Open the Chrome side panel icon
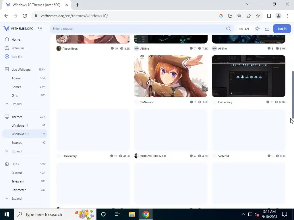Viewport: 294px width, 220px height. pos(269,16)
